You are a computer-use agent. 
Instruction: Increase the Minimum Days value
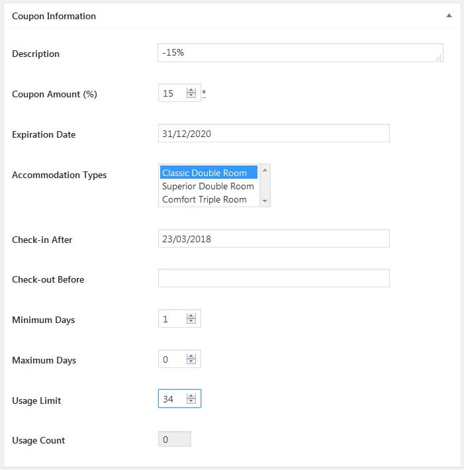click(x=191, y=316)
